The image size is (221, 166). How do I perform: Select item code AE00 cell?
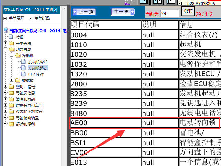click(x=106, y=123)
